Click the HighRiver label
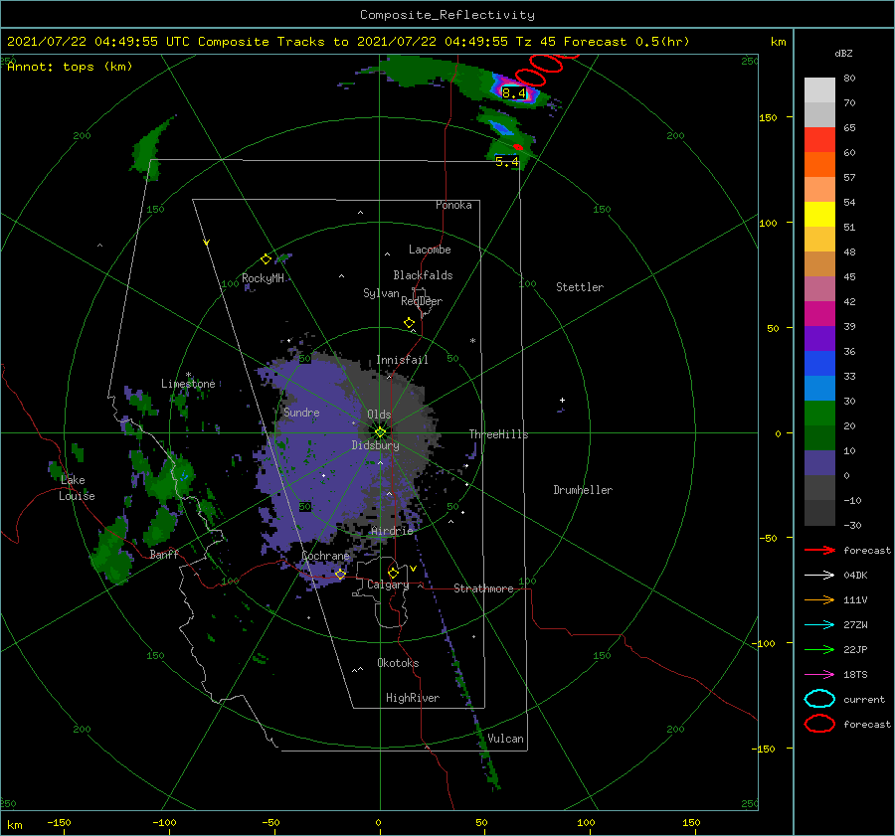895x836 pixels. click(413, 698)
